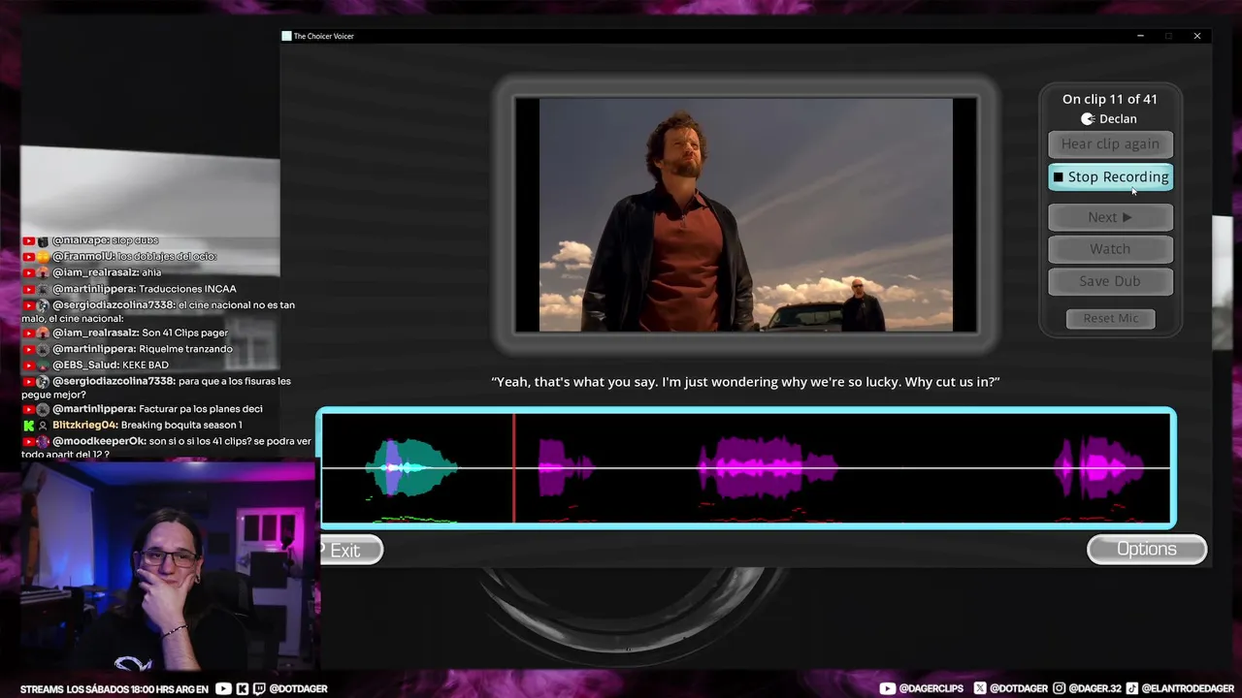Close The Choicer Voicer window
The width and height of the screenshot is (1242, 698).
click(1197, 36)
